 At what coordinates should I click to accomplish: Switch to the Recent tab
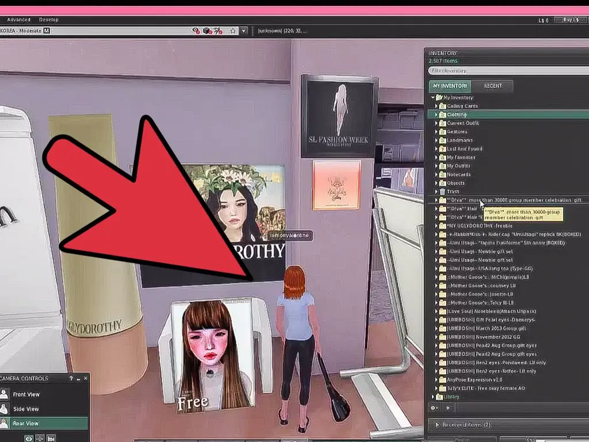click(493, 86)
